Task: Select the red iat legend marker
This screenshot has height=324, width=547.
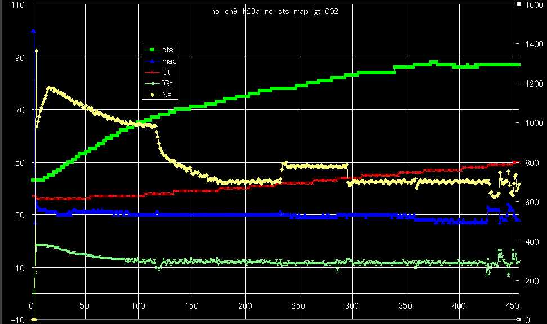Action: [152, 72]
